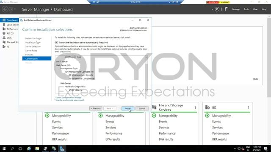Select Before You Begin wizard step
This screenshot has width=271, height=152.
33,38
